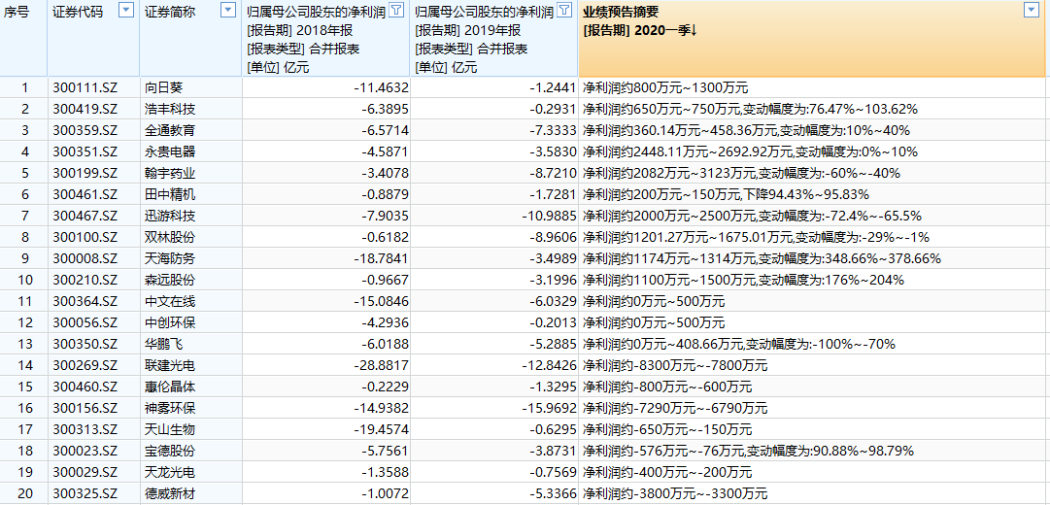Click summary 净利润约800万元~1300万元
The image size is (1050, 505).
(x=665, y=87)
